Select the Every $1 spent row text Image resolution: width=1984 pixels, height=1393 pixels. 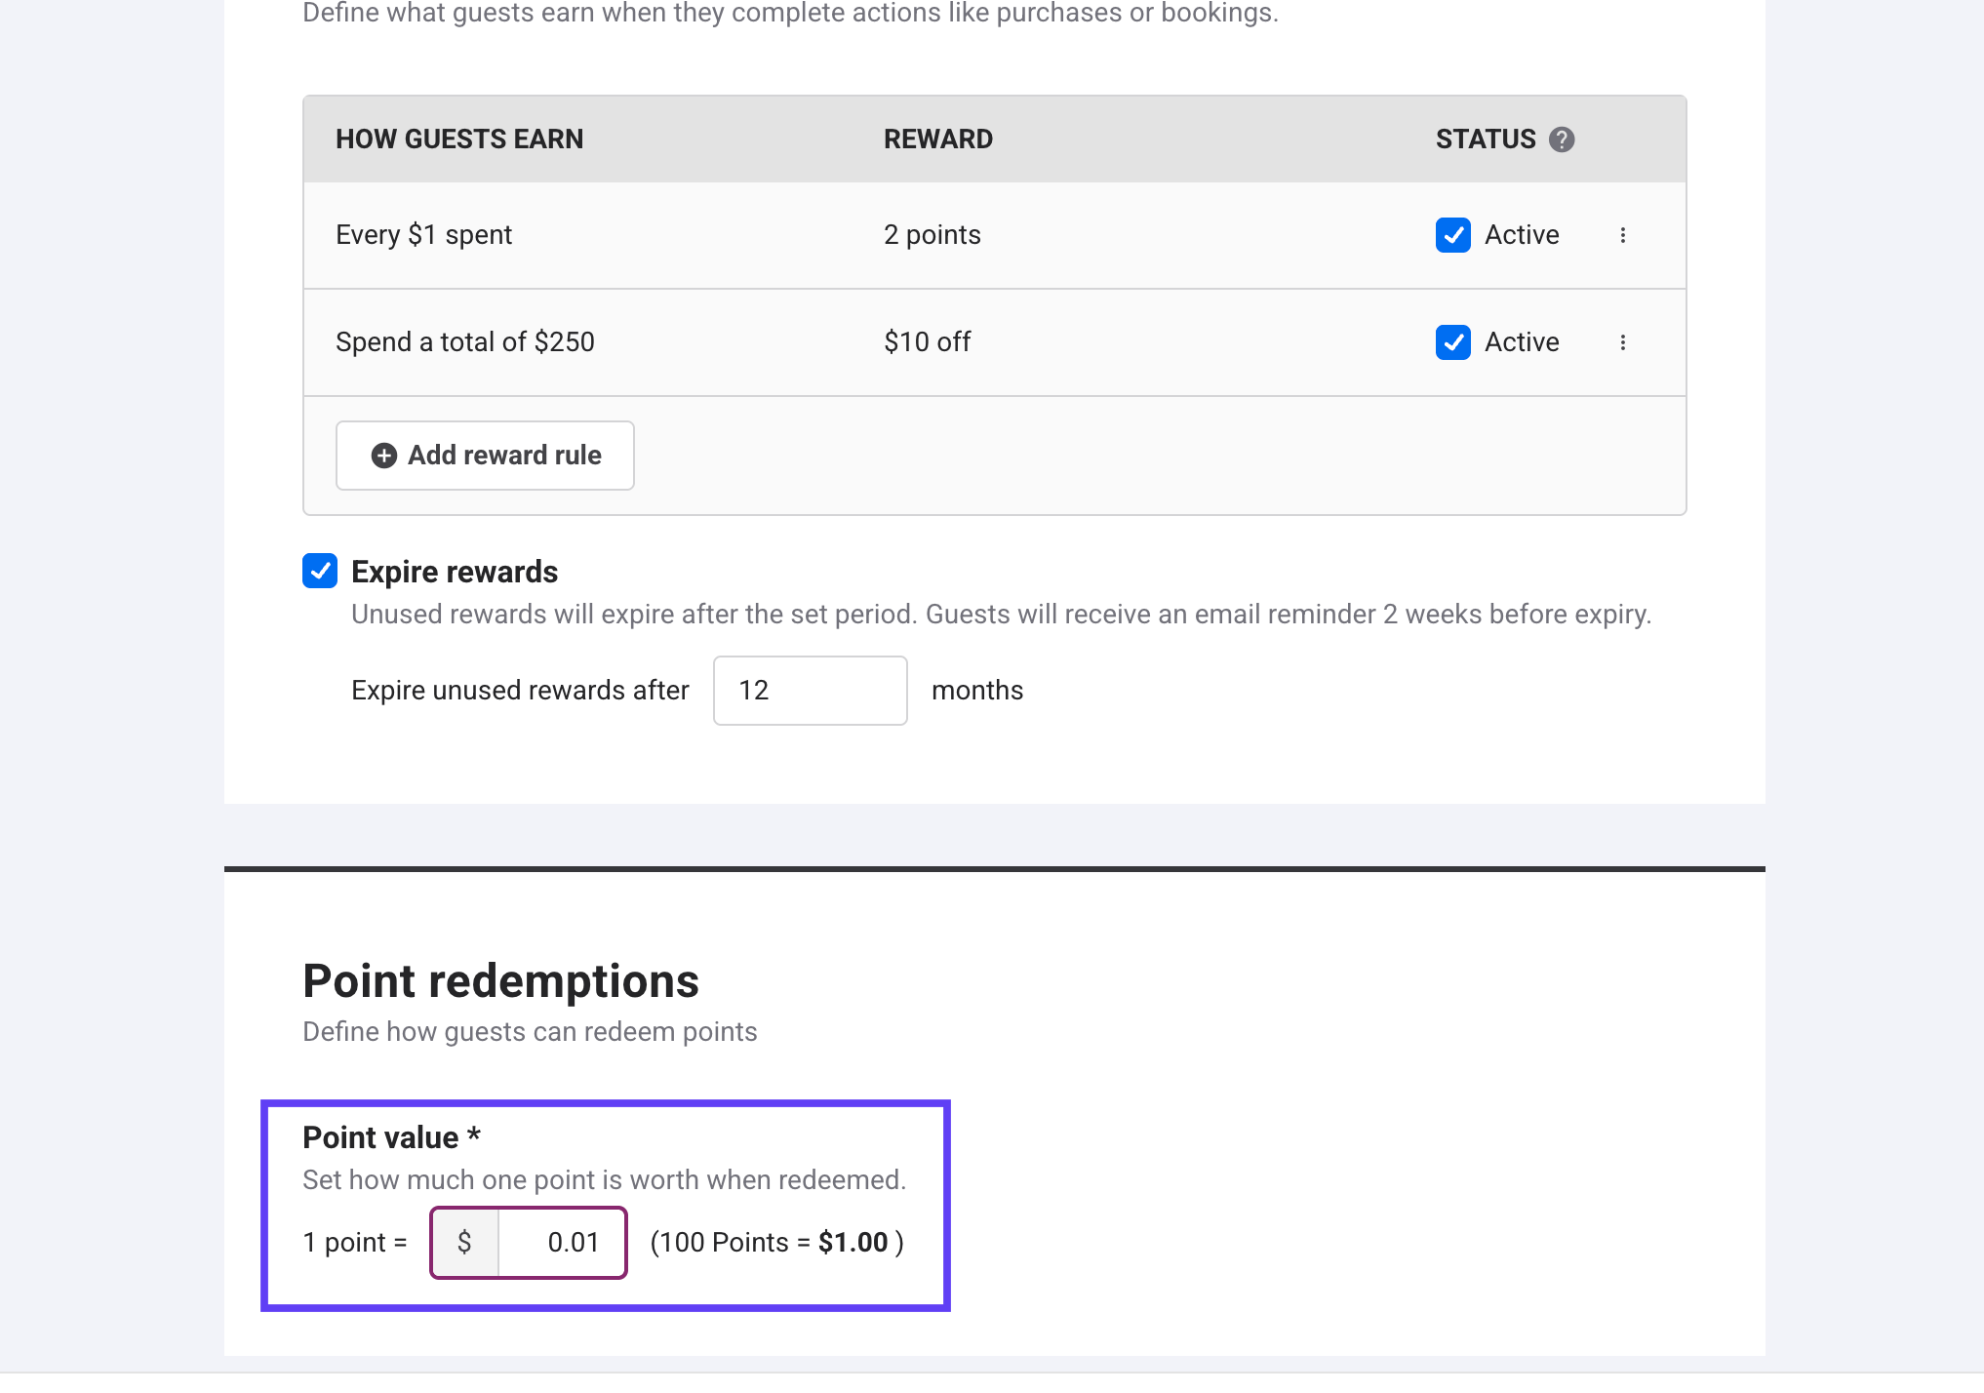point(423,235)
